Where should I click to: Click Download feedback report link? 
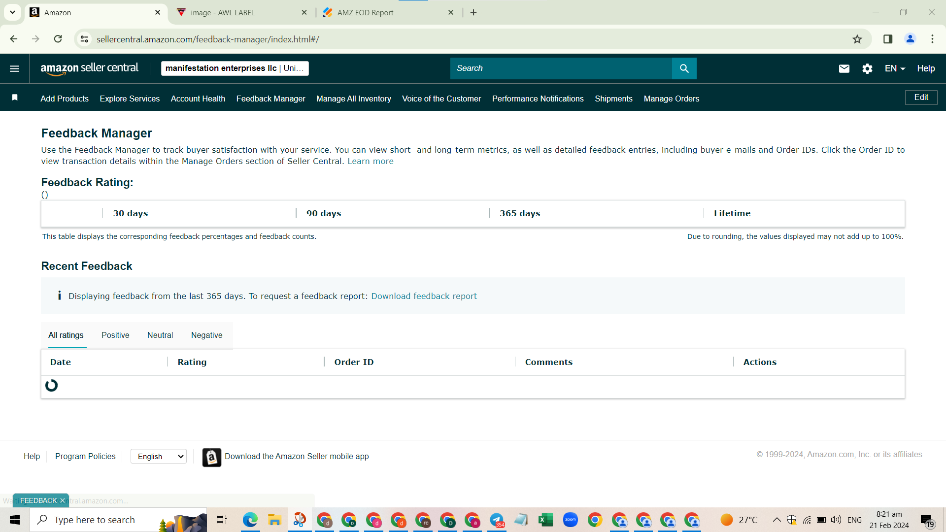pos(424,296)
